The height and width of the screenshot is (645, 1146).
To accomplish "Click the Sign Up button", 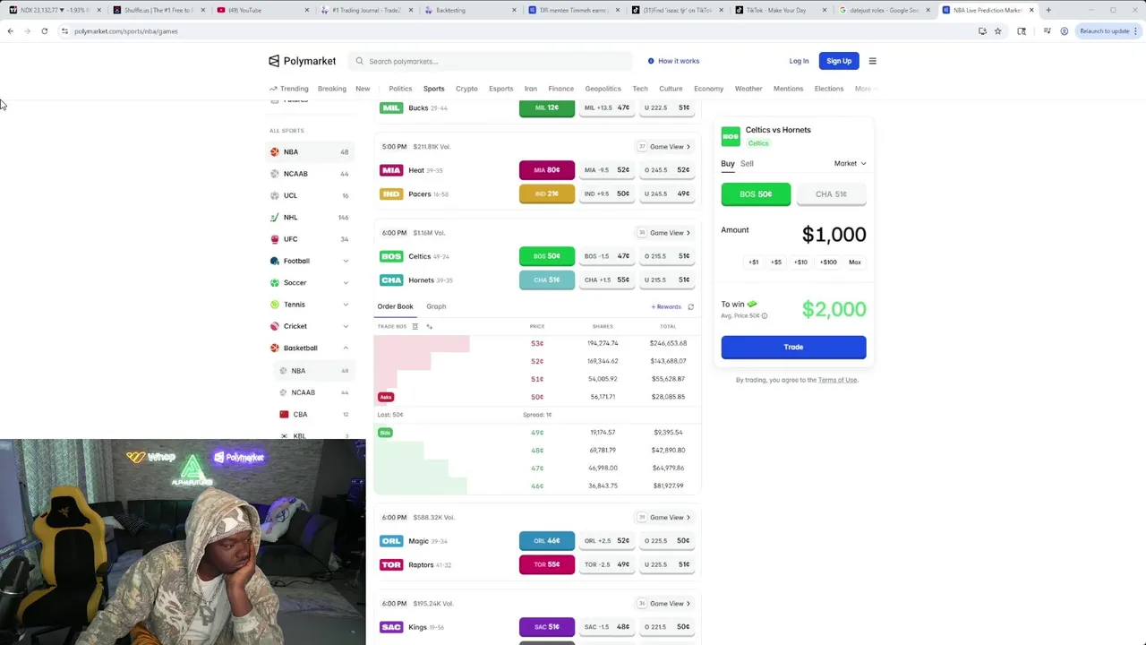I will pos(839,61).
